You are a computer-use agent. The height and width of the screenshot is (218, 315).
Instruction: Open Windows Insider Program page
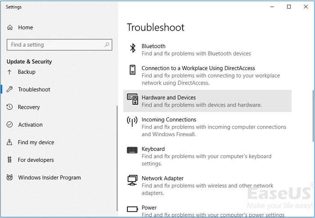[49, 178]
